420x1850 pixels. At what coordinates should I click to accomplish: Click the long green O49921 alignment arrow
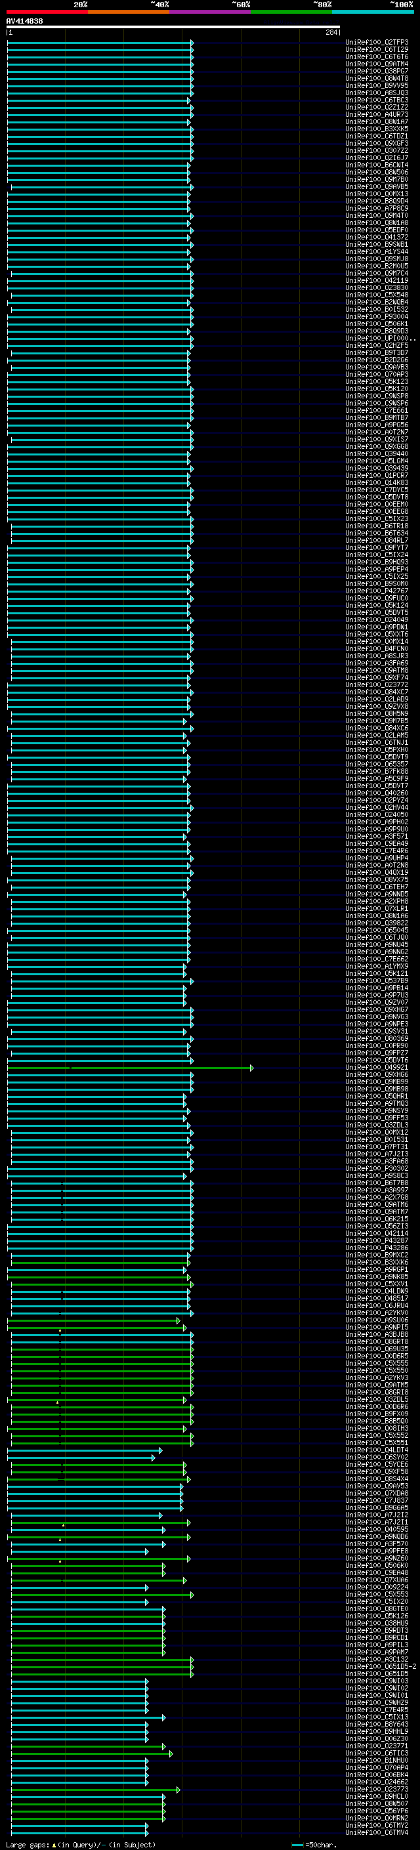tap(130, 1068)
